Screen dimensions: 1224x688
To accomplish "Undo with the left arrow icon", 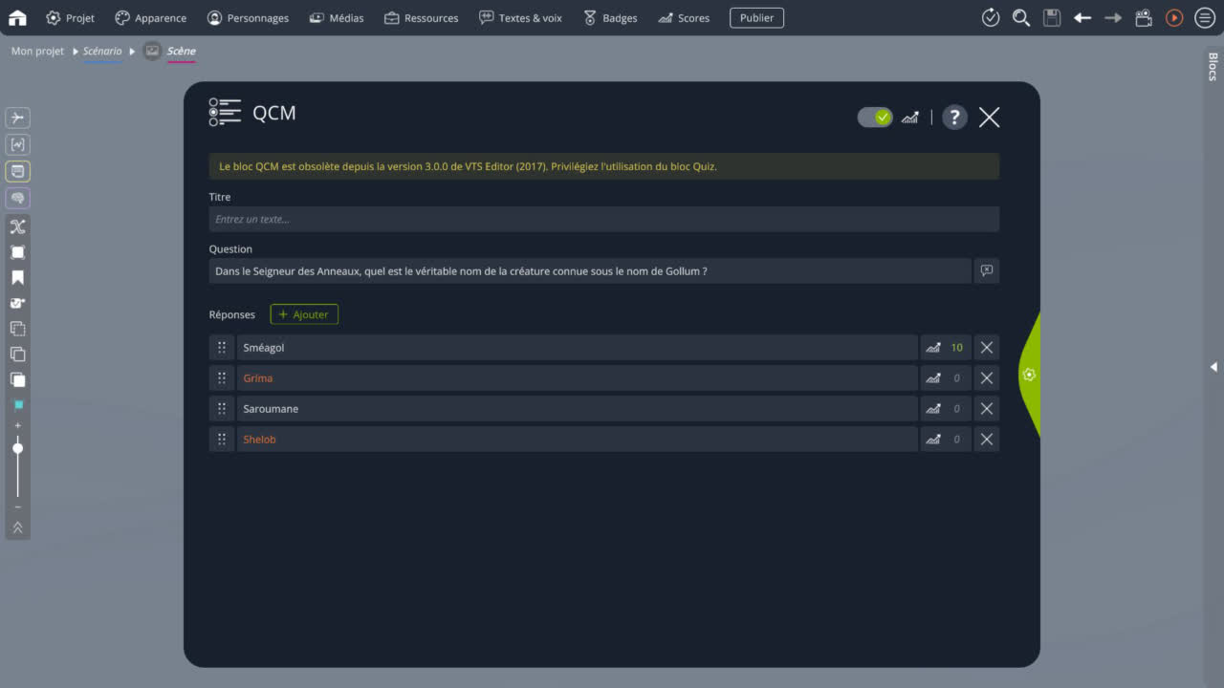I will click(x=1082, y=17).
